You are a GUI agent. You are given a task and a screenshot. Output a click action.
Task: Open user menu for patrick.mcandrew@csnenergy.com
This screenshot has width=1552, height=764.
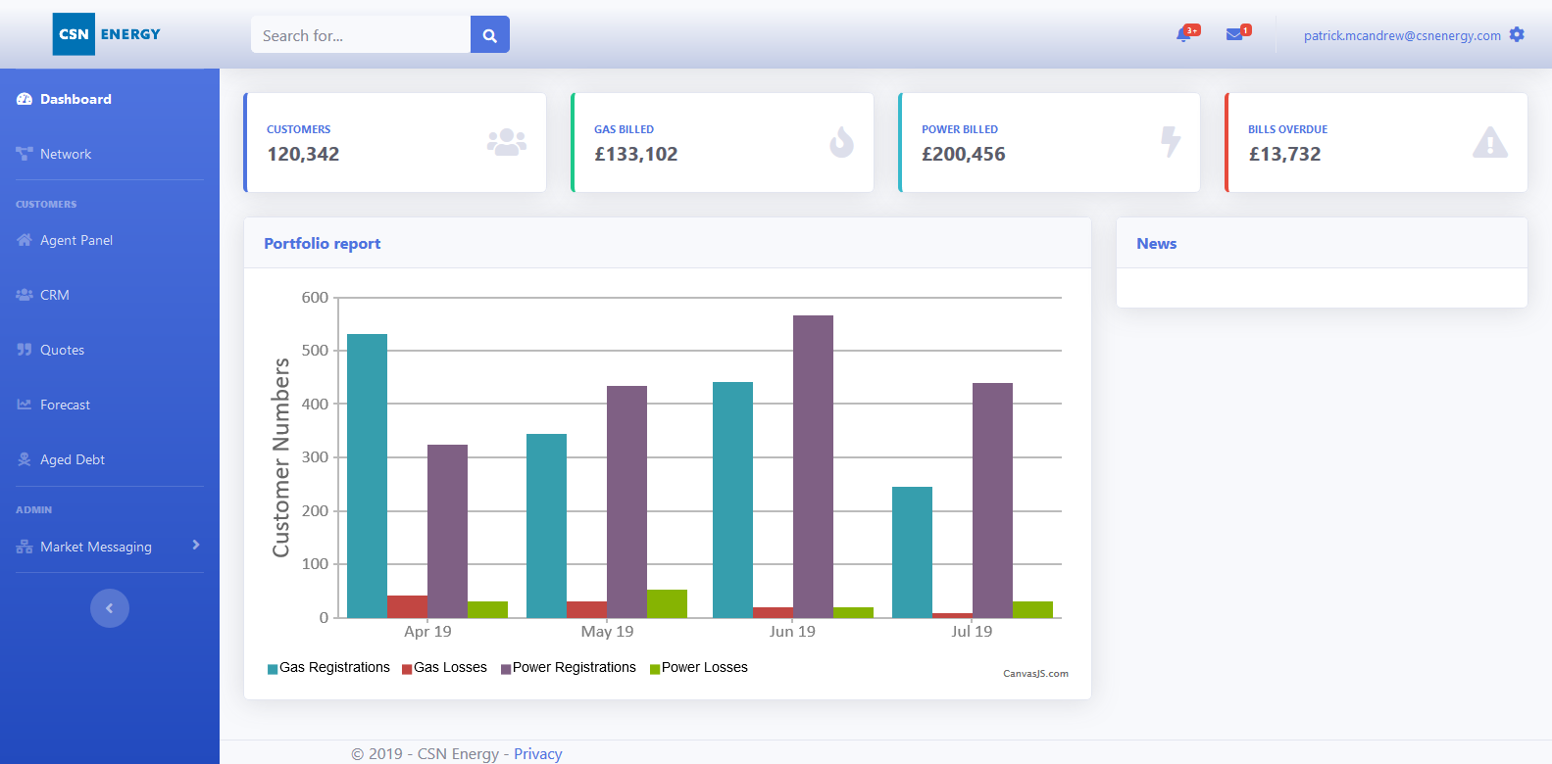[x=1401, y=35]
